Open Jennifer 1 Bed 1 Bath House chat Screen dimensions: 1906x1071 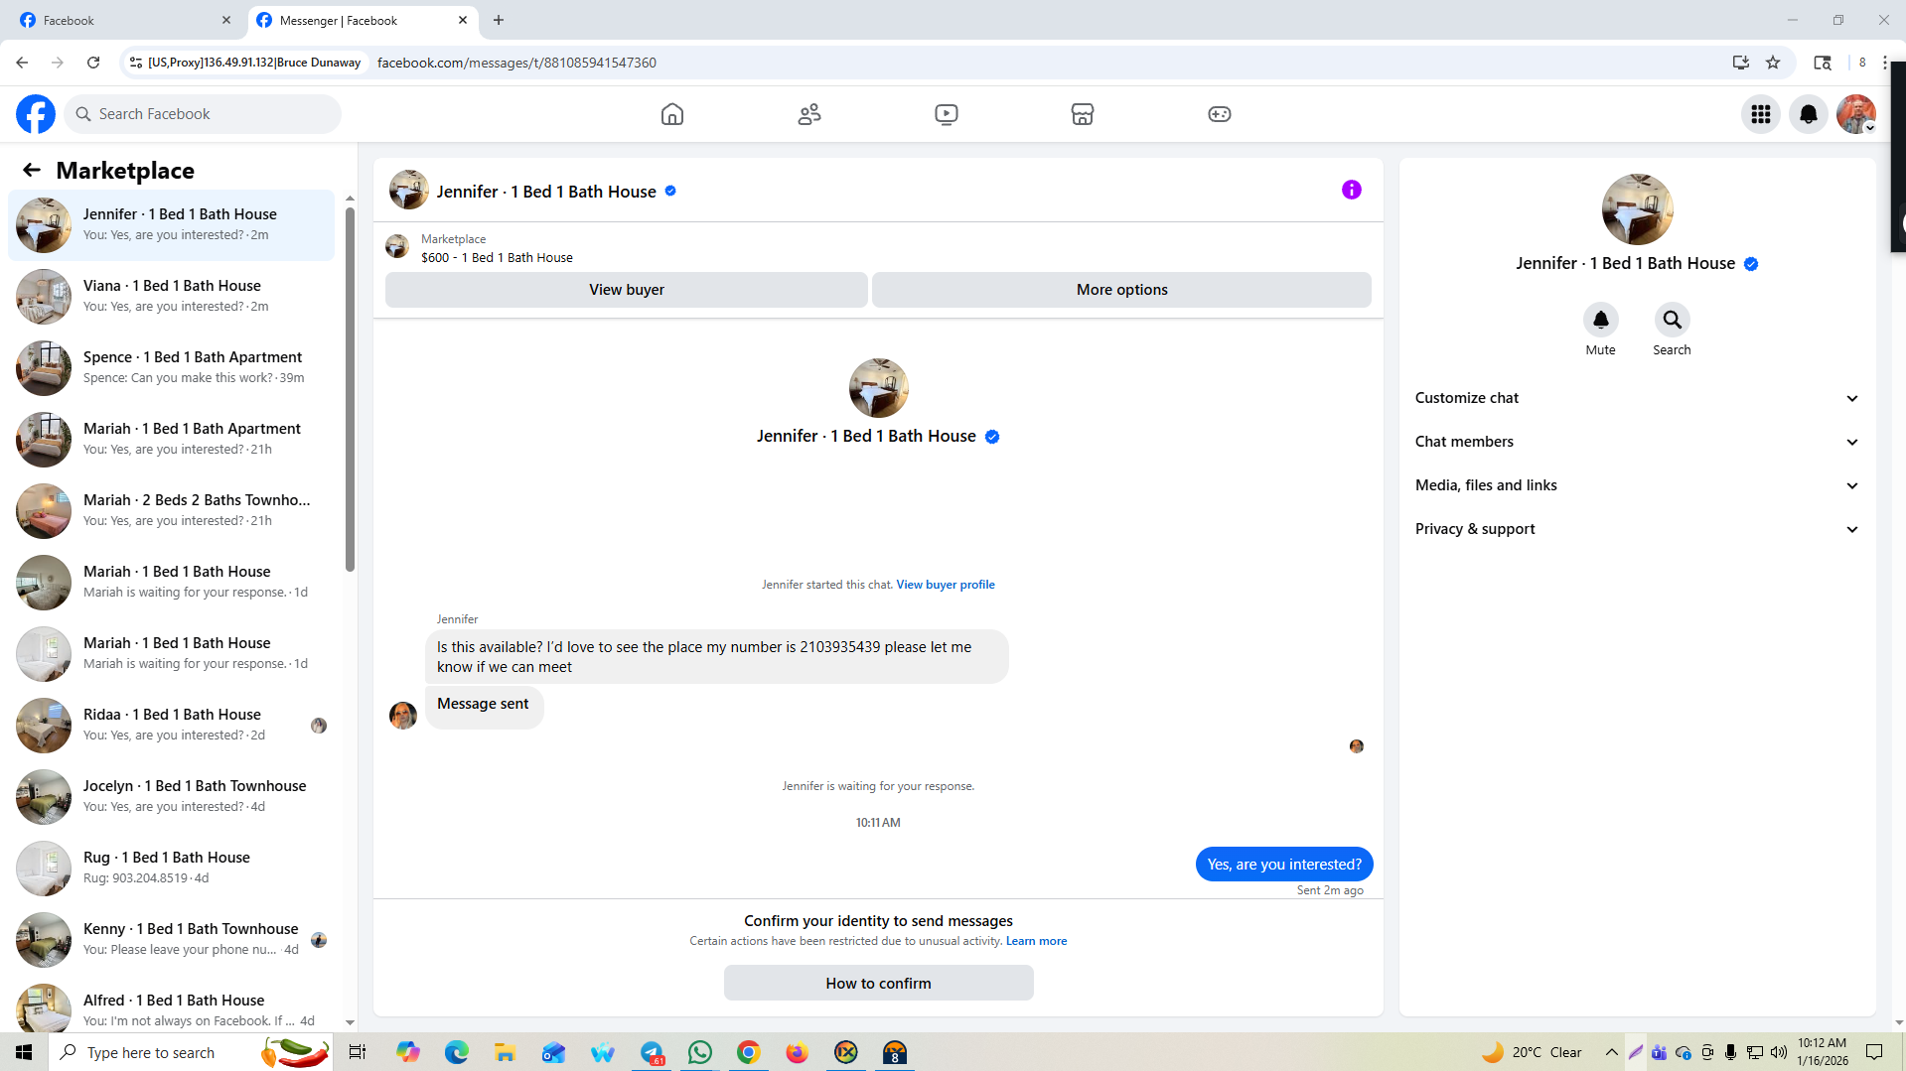click(172, 225)
